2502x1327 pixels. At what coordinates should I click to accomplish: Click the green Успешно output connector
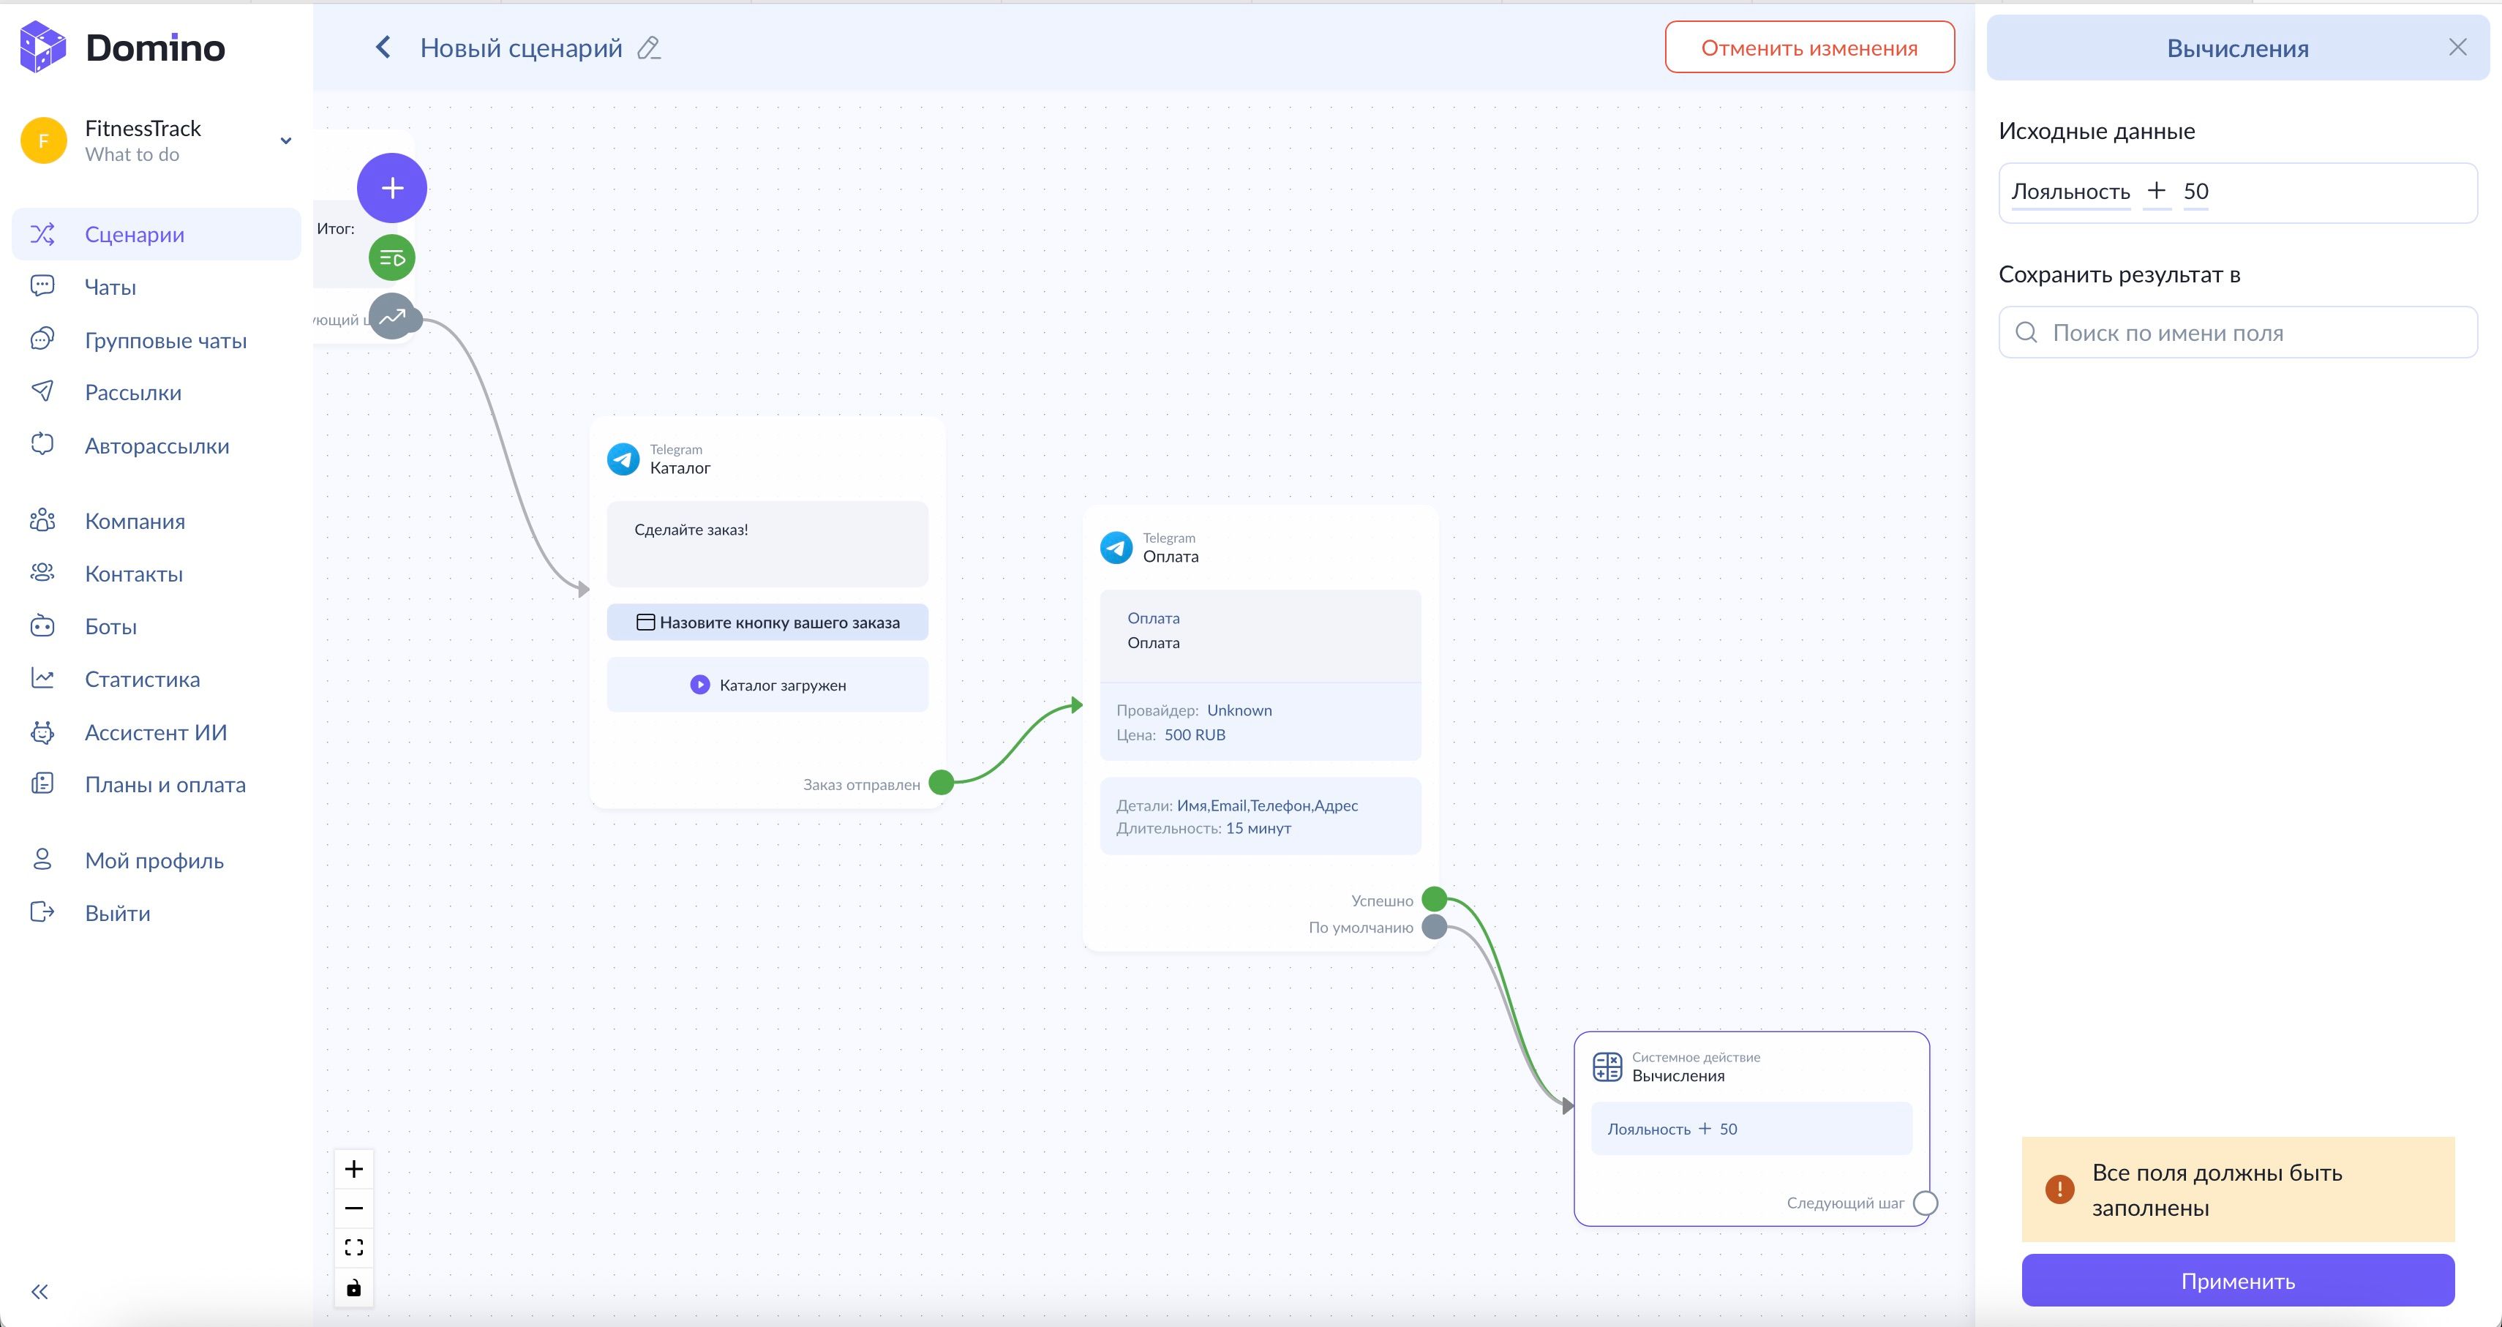point(1434,898)
